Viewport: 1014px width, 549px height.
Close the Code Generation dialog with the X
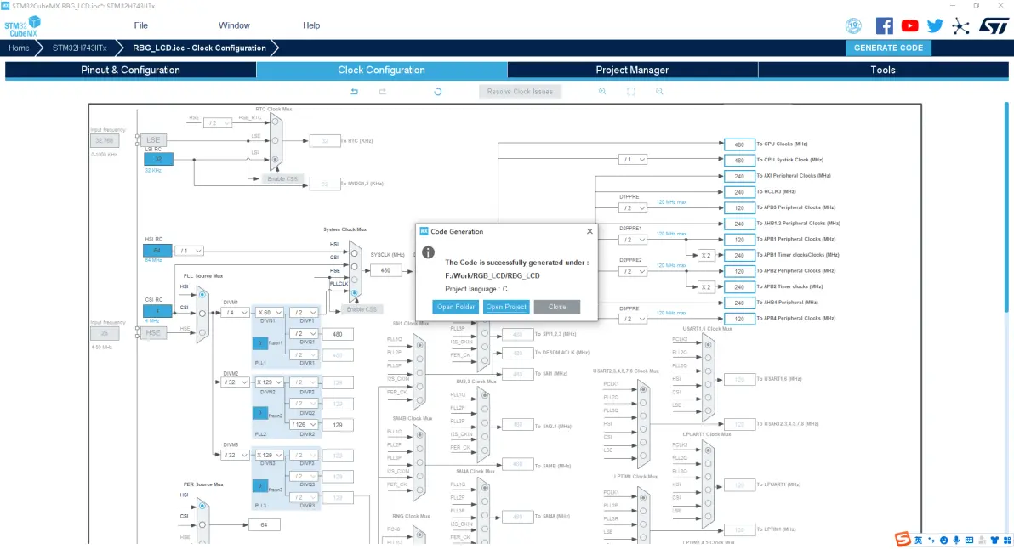(590, 231)
